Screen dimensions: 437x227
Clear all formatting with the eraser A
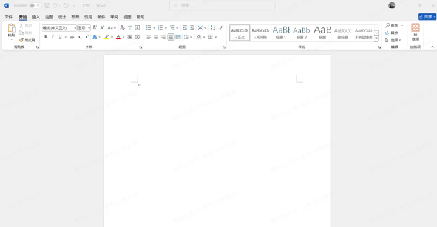[123, 27]
